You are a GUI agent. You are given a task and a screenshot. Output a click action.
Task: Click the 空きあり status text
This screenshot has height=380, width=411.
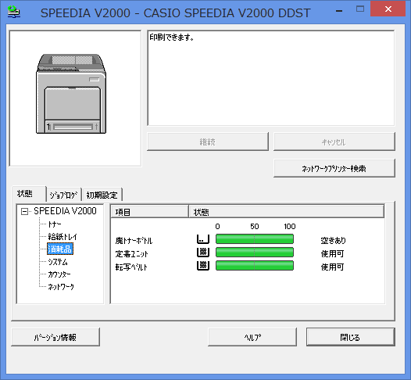(x=333, y=241)
